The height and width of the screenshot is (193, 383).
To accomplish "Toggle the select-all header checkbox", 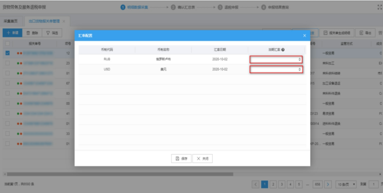I will tap(8, 44).
